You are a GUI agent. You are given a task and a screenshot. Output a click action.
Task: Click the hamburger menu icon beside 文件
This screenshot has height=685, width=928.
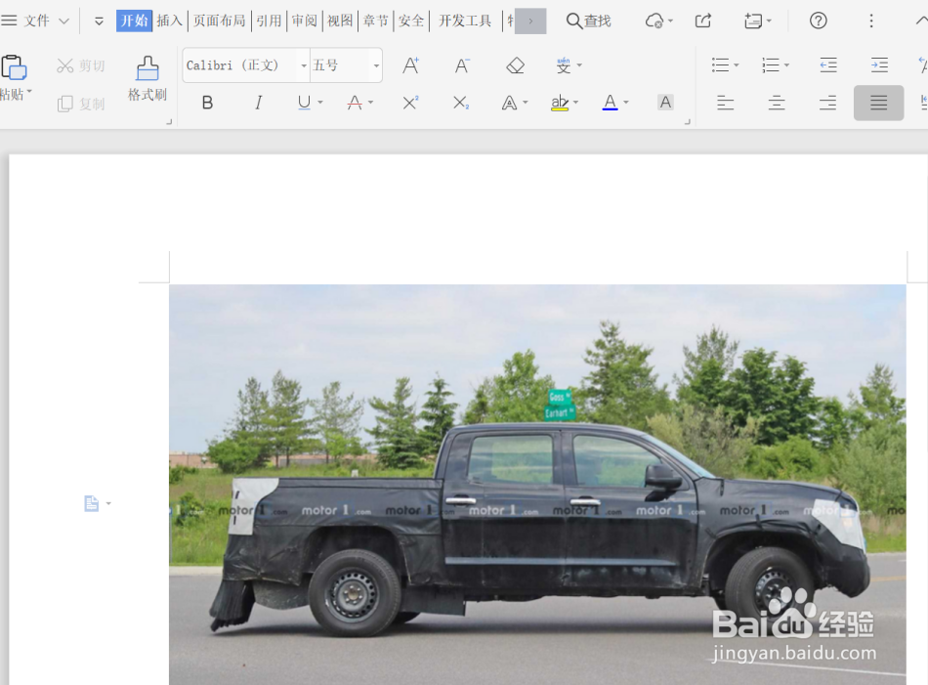click(x=9, y=21)
